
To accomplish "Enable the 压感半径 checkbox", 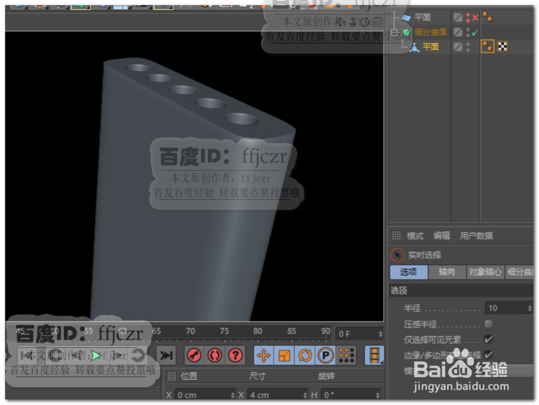I will click(488, 324).
